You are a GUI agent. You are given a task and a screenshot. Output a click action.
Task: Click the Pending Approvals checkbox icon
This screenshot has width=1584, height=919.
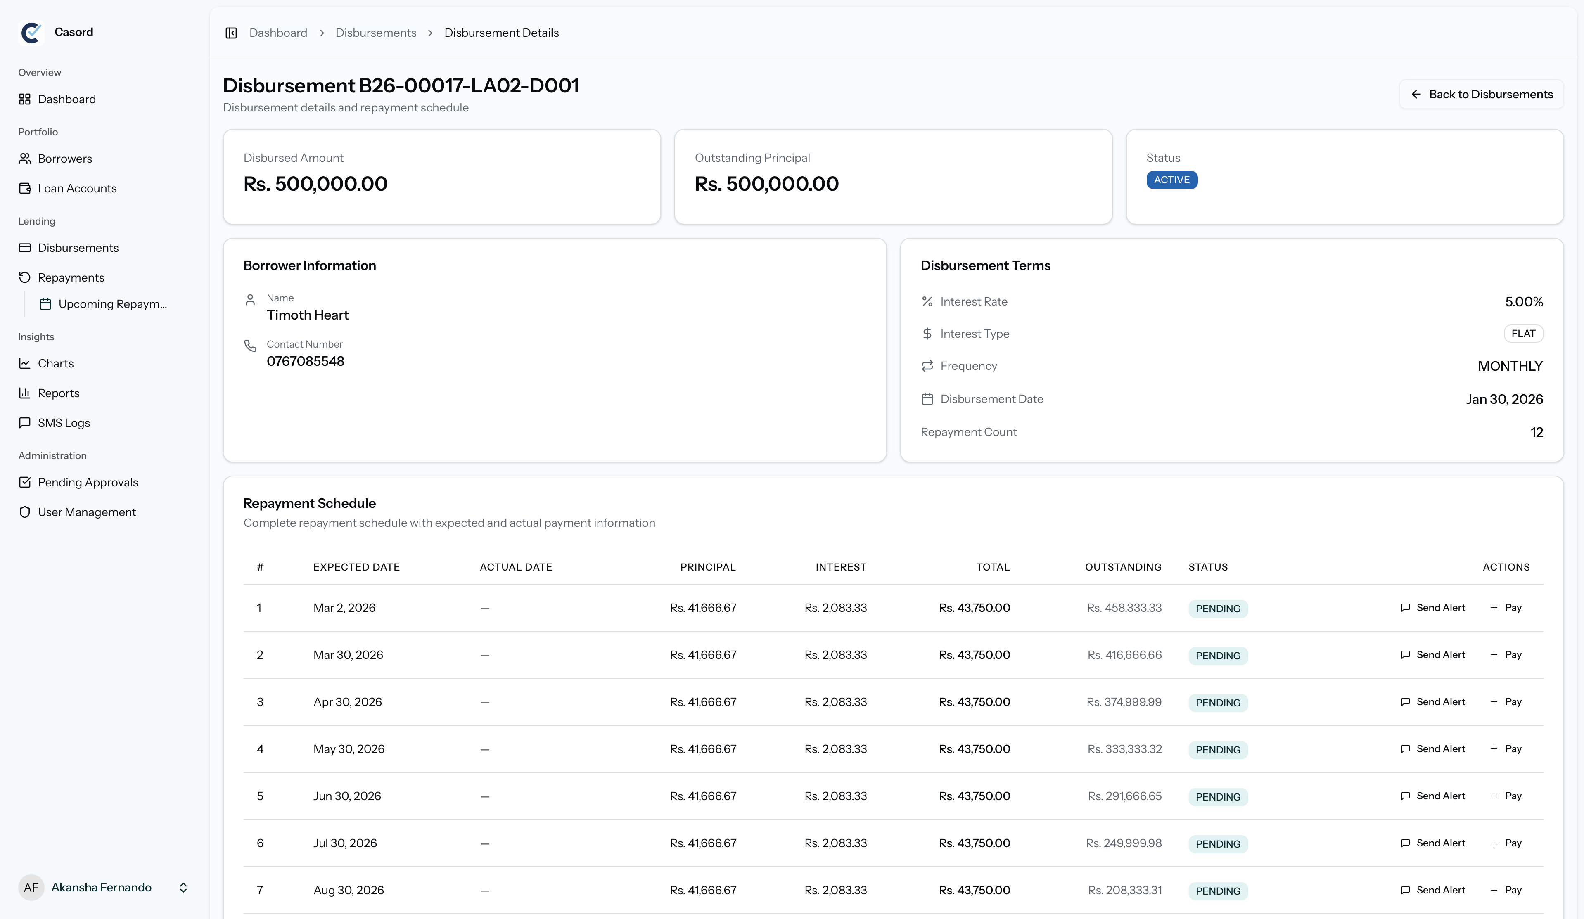[x=24, y=482]
